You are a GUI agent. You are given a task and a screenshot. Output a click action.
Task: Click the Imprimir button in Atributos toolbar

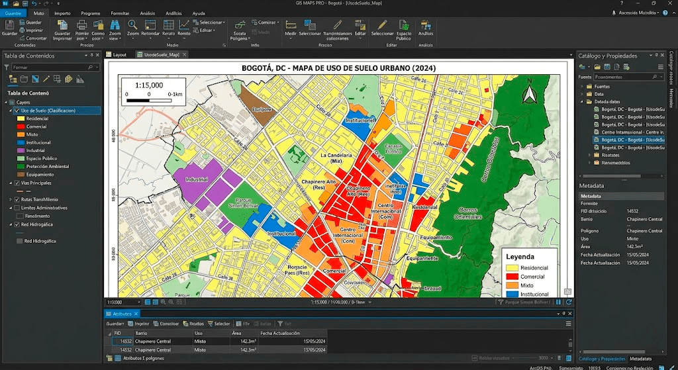point(138,323)
